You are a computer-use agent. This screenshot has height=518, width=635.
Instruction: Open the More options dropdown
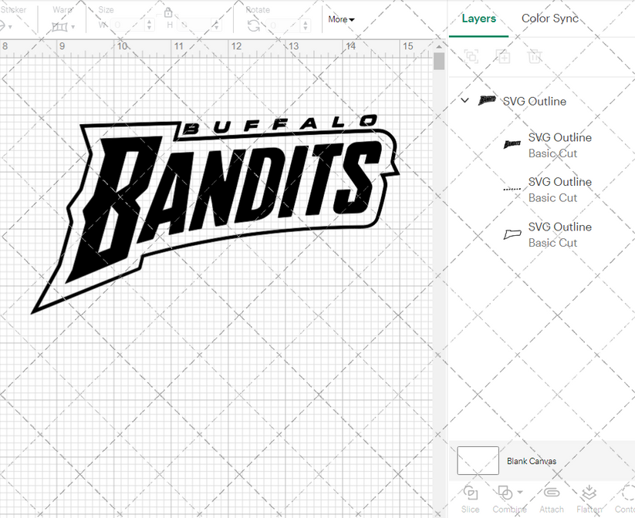[341, 19]
